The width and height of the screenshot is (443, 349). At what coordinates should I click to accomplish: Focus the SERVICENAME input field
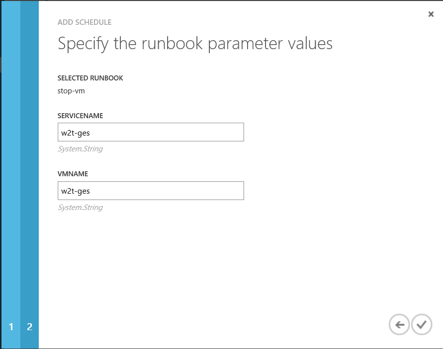tap(151, 132)
